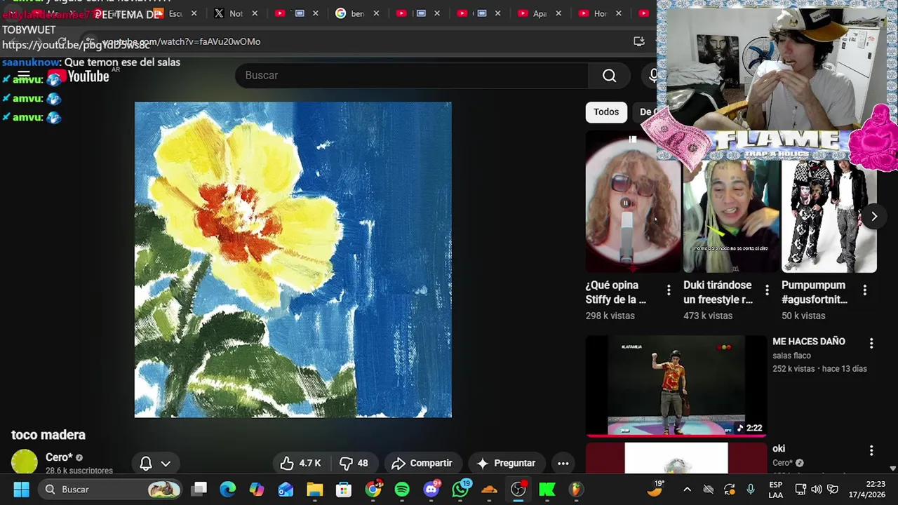Click the notification bell for Cero* channel
The image size is (898, 505).
pyautogui.click(x=146, y=463)
